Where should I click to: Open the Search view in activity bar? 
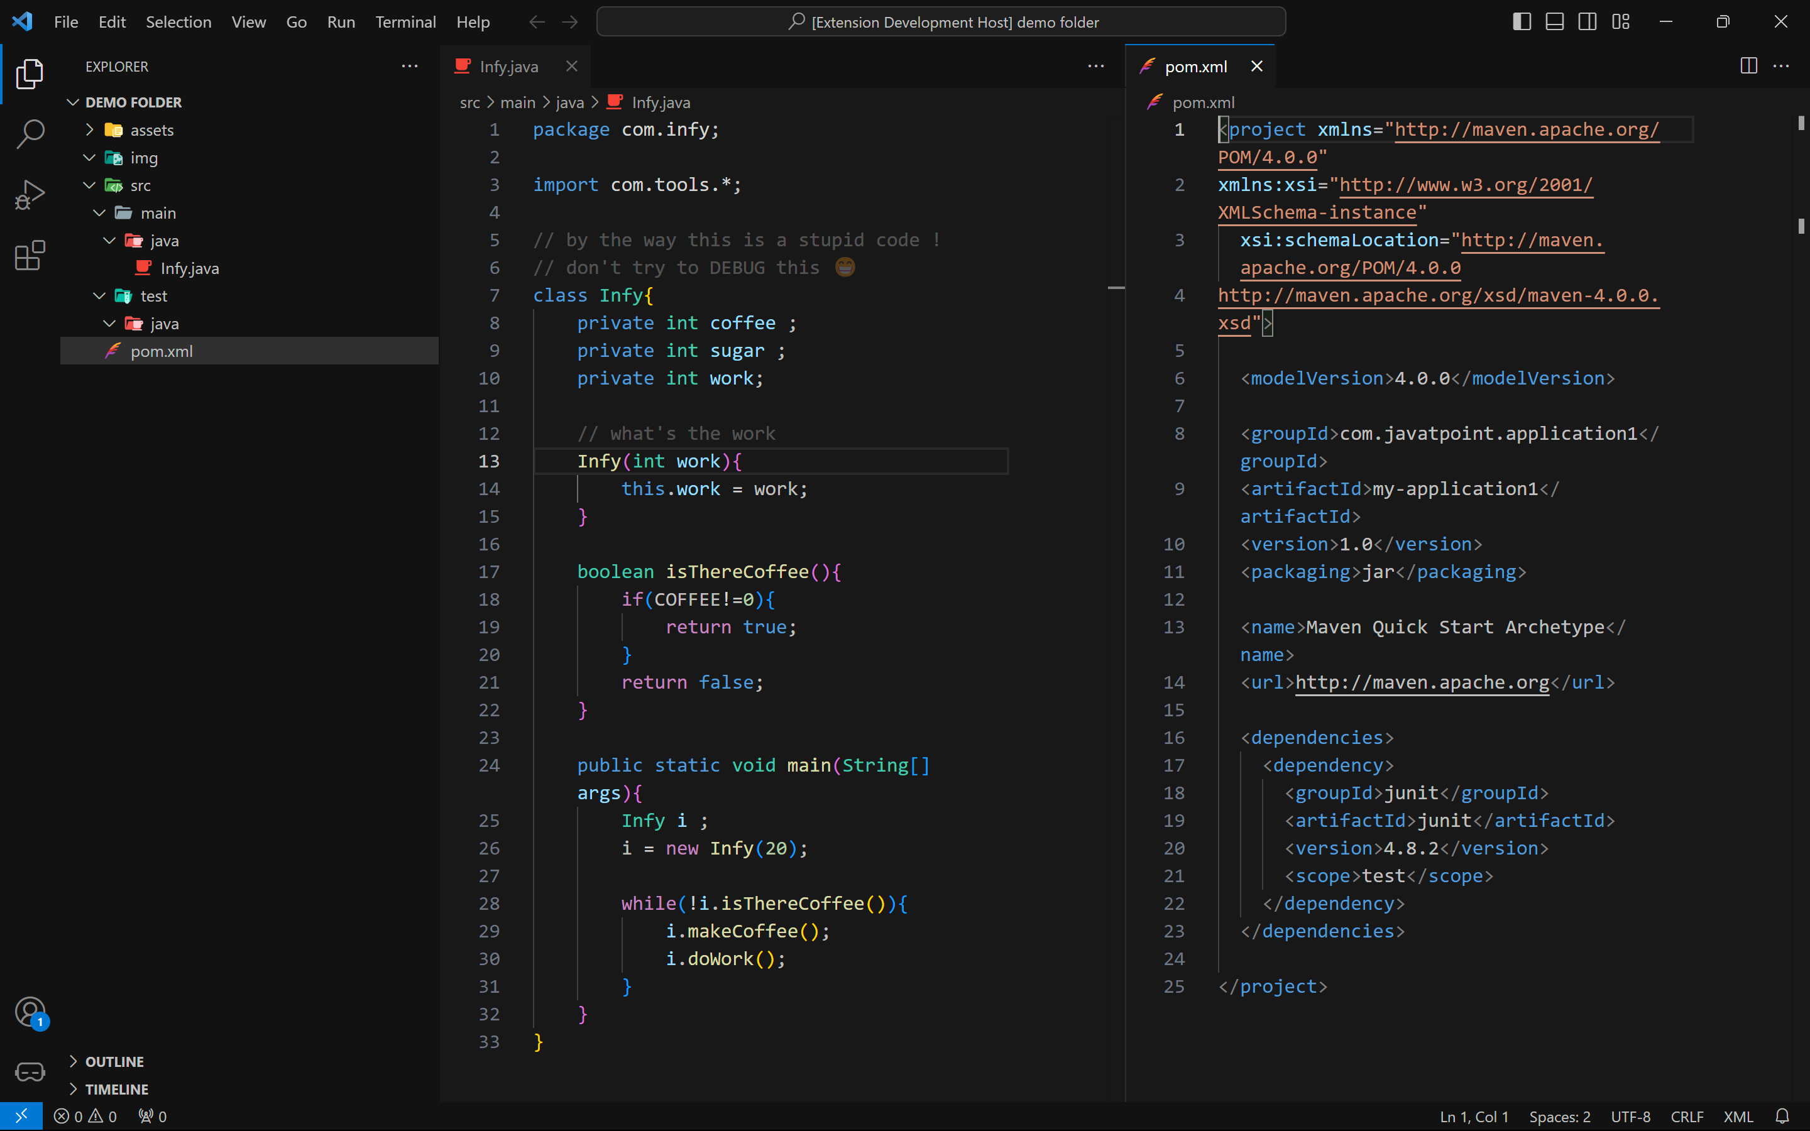pos(30,134)
